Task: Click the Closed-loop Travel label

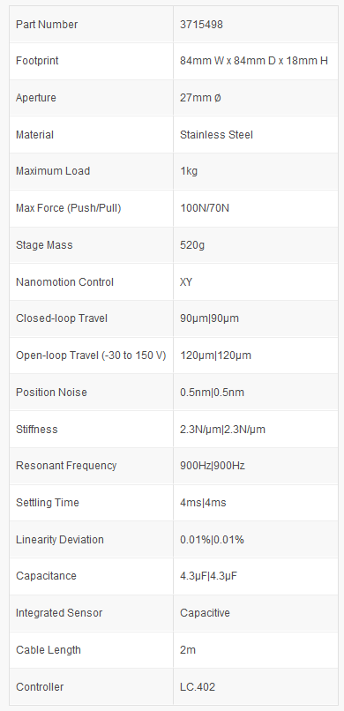Action: 62,318
